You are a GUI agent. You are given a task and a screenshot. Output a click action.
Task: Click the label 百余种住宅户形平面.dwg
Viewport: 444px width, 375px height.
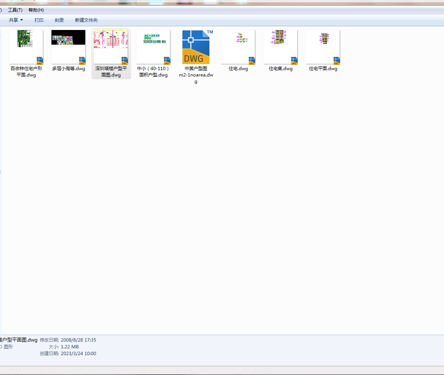point(26,72)
